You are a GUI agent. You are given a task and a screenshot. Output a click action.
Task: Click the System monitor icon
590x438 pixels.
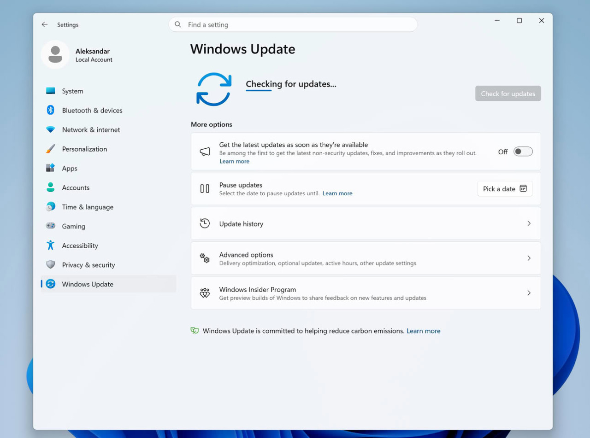coord(51,91)
